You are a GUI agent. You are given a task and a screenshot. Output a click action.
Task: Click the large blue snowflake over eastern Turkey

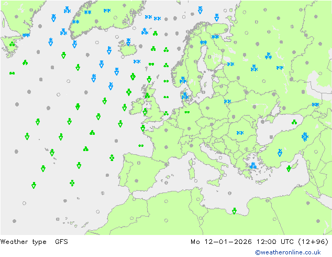pyautogui.click(x=305, y=136)
